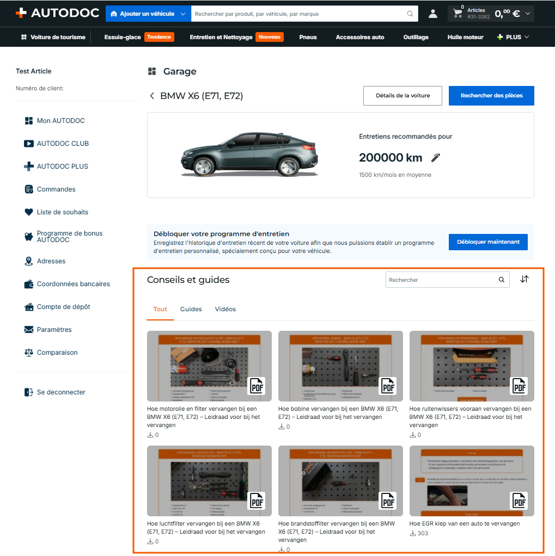Click the Programme de bonus piggy icon
The width and height of the screenshot is (555, 556).
(x=29, y=237)
